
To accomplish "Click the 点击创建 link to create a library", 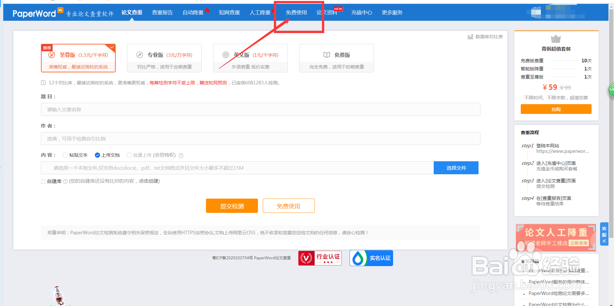I will click(x=149, y=181).
